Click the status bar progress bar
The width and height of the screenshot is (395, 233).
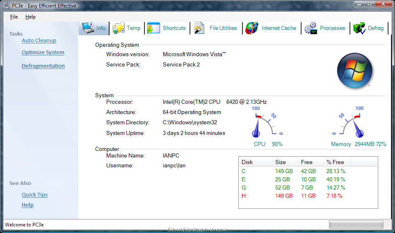[356, 224]
